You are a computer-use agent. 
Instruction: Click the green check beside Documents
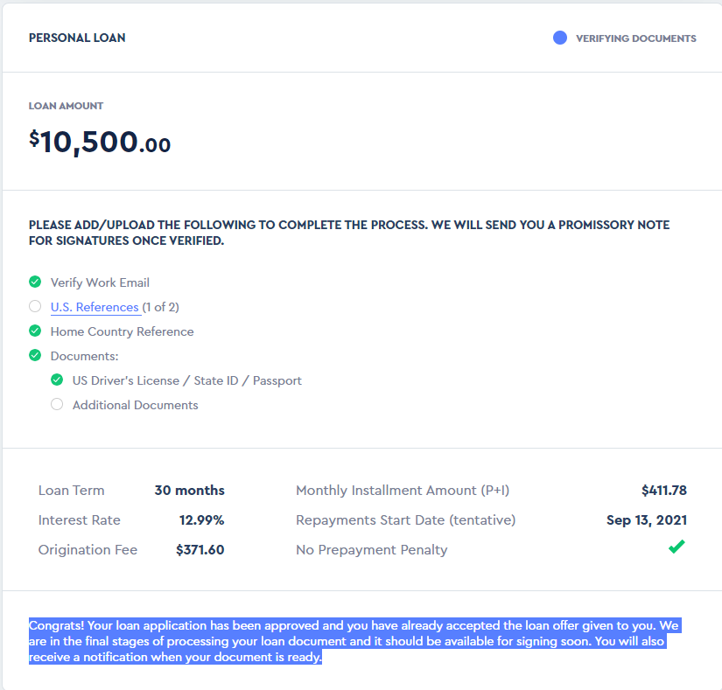[x=35, y=355]
